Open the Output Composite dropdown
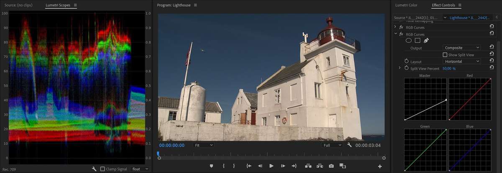Viewport: 502px width, 173px height. (x=462, y=48)
